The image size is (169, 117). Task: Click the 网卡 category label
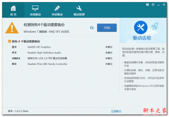point(14,64)
